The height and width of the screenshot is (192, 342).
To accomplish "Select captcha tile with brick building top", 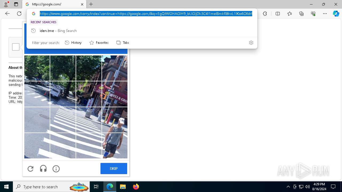I will pyautogui.click(x=115, y=68).
